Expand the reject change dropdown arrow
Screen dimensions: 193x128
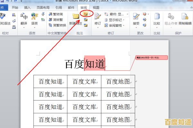click(x=148, y=14)
